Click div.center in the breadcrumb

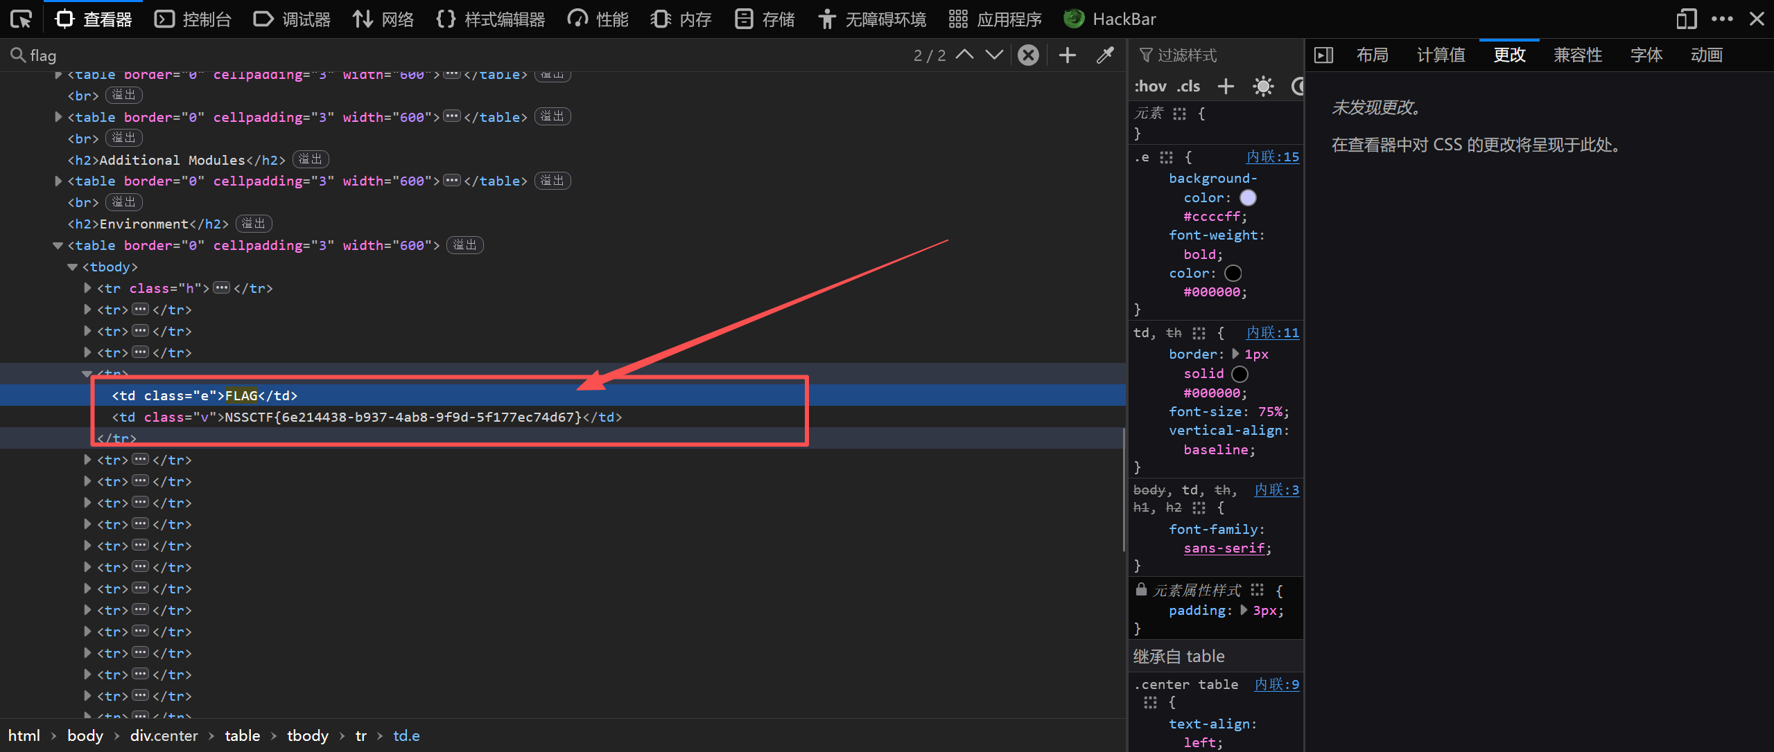click(x=164, y=735)
